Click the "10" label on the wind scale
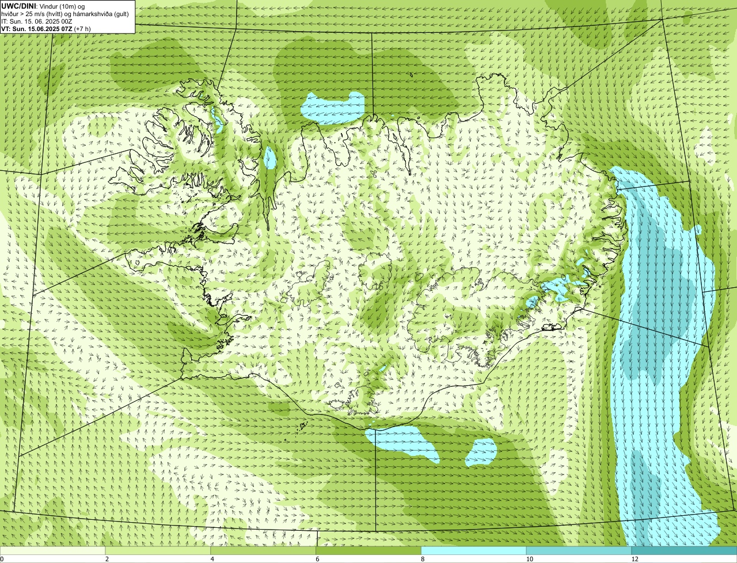Viewport: 737px width, 563px height. click(x=529, y=559)
